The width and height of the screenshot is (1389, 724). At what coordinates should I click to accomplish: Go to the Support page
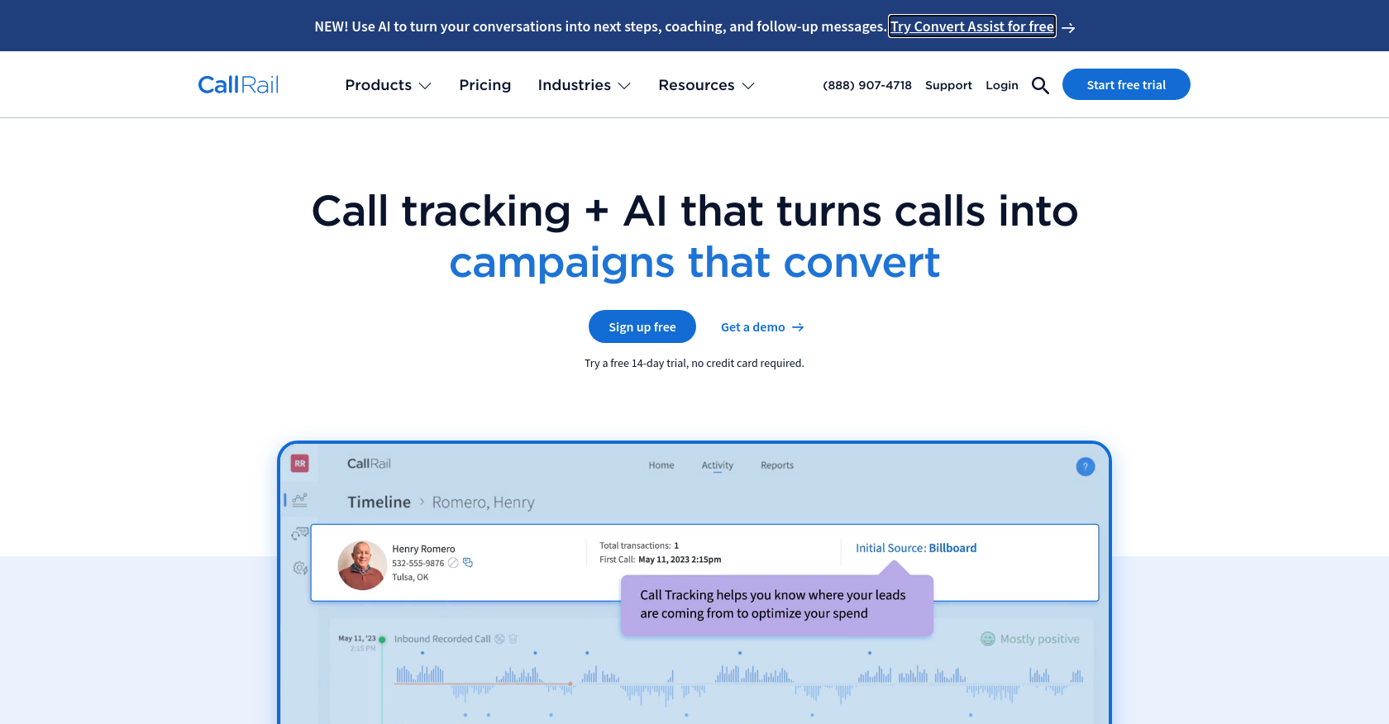[948, 85]
